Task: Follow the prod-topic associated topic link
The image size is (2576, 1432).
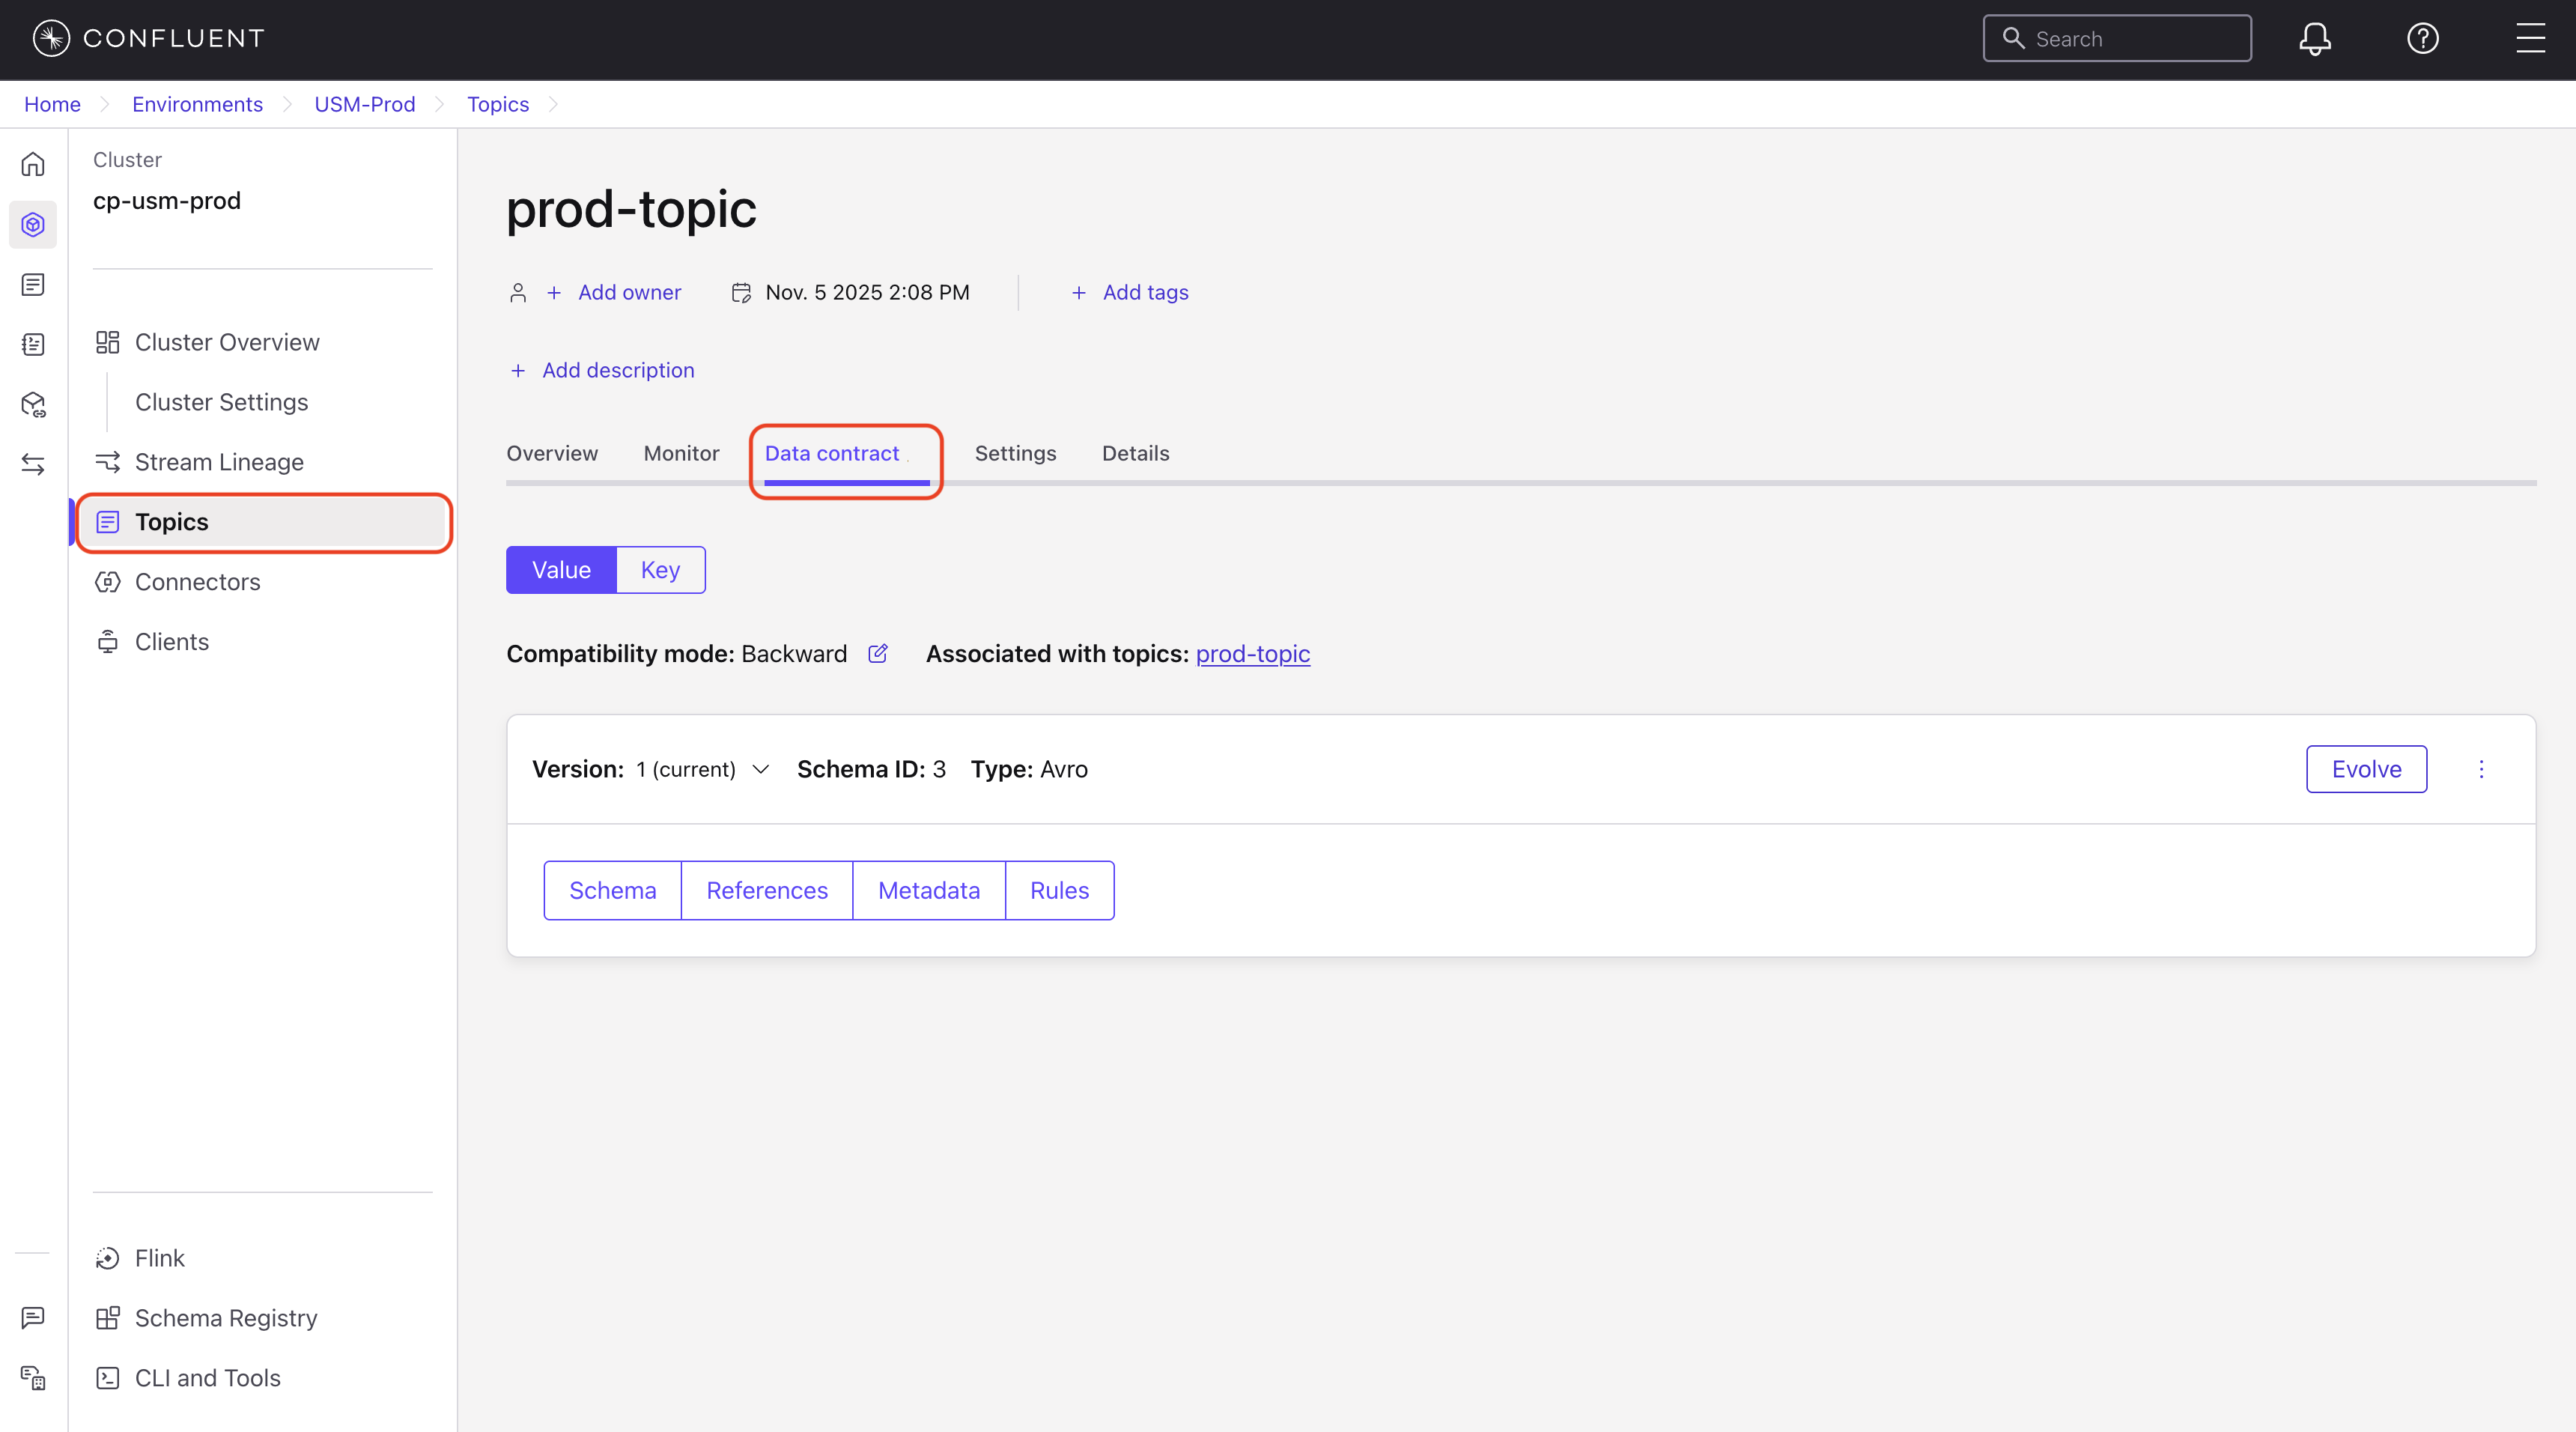Action: [x=1252, y=654]
